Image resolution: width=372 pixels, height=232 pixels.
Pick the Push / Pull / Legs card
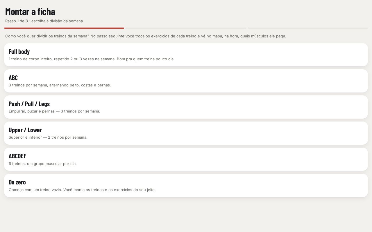tap(186, 107)
